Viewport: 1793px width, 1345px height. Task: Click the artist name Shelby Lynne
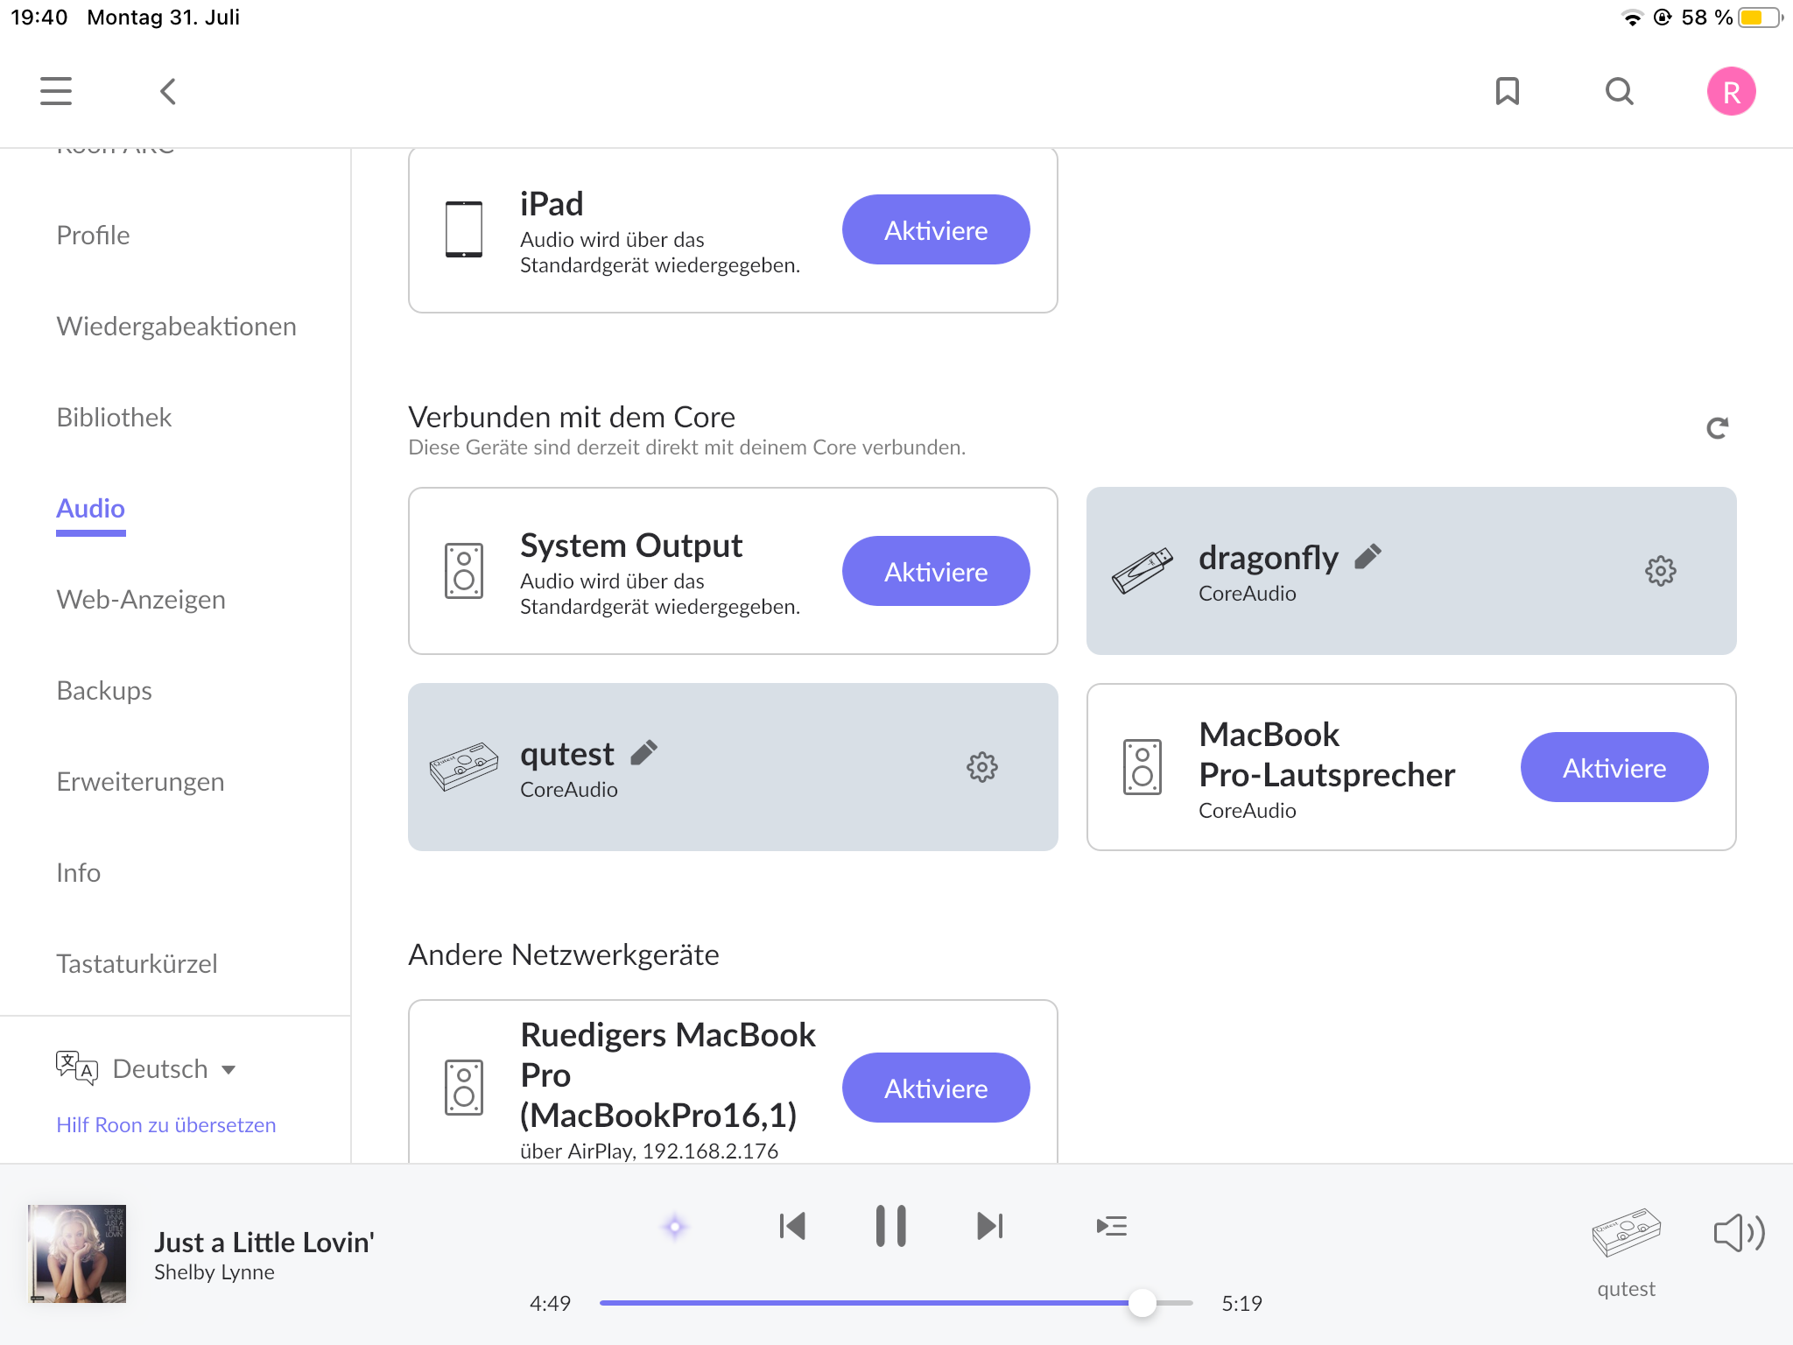(214, 1272)
